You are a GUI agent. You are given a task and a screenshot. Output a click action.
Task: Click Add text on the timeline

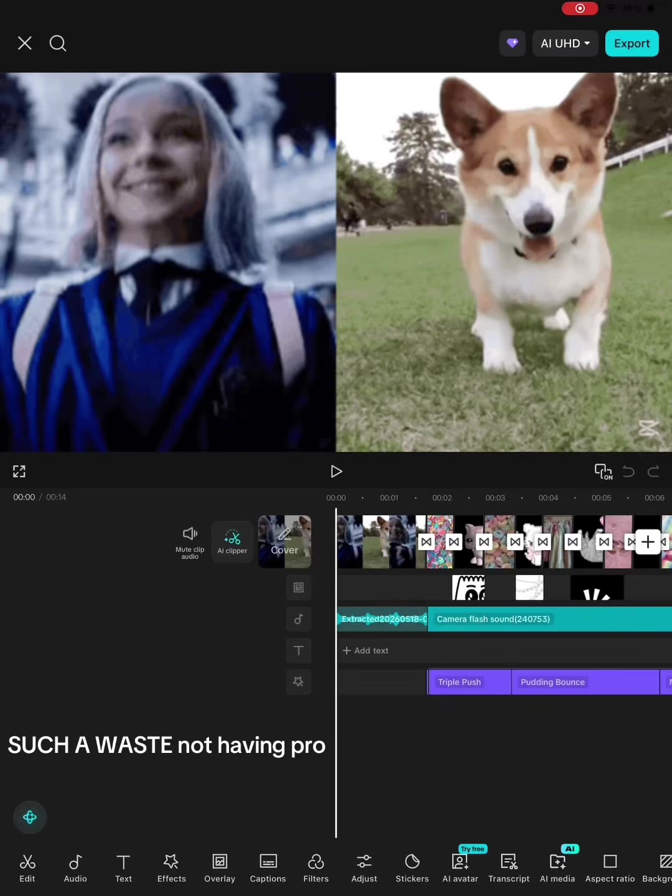pyautogui.click(x=365, y=650)
